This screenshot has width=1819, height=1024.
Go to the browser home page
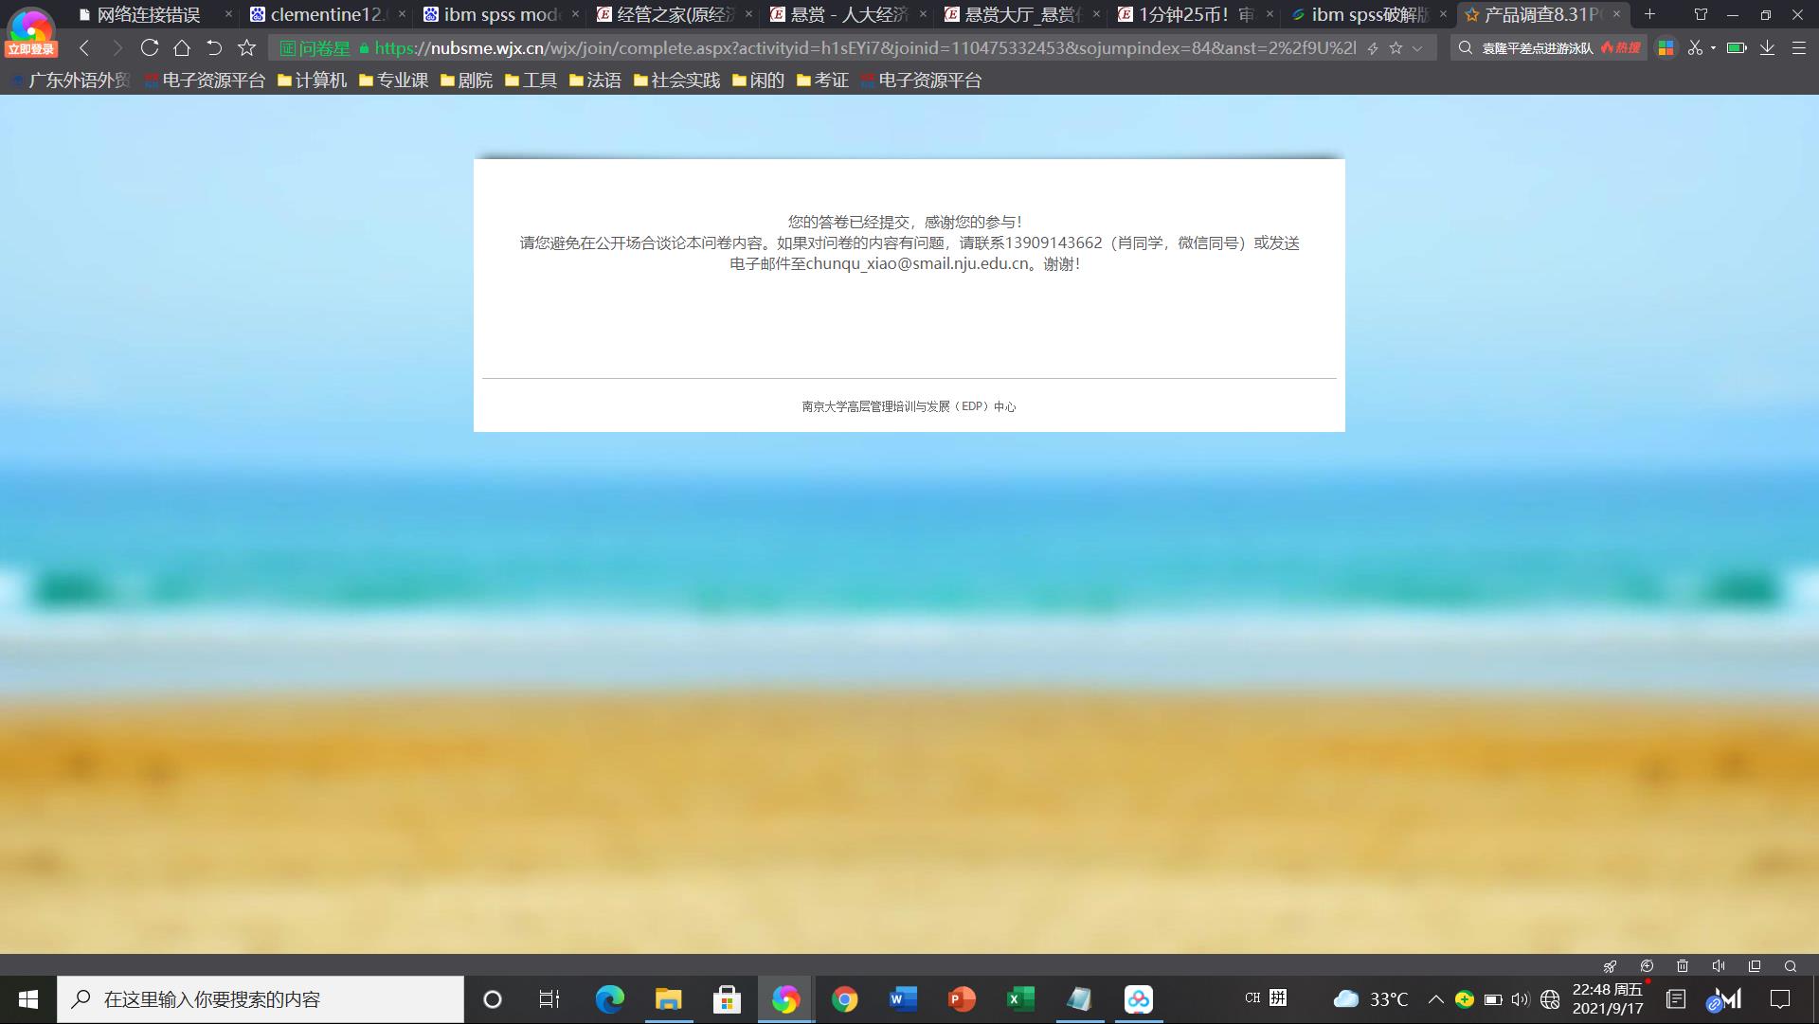pos(182,47)
